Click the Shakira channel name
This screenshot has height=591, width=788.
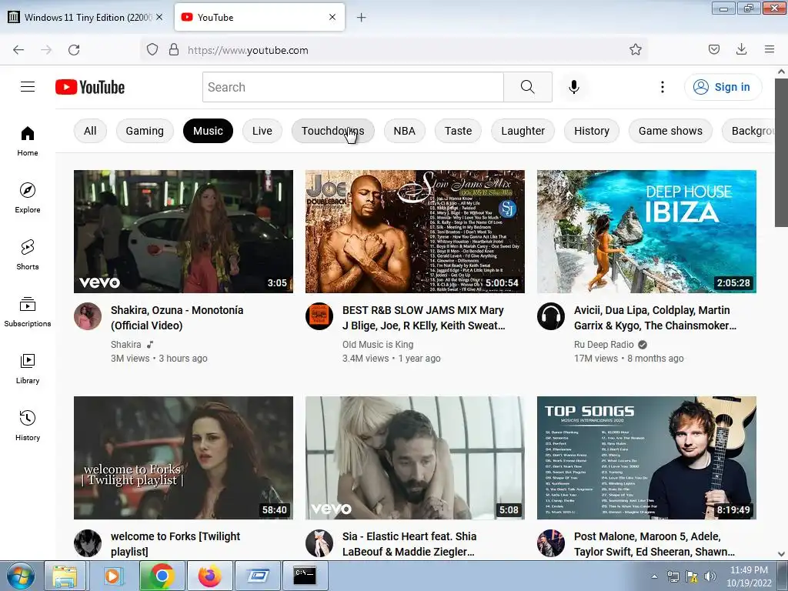coord(125,344)
